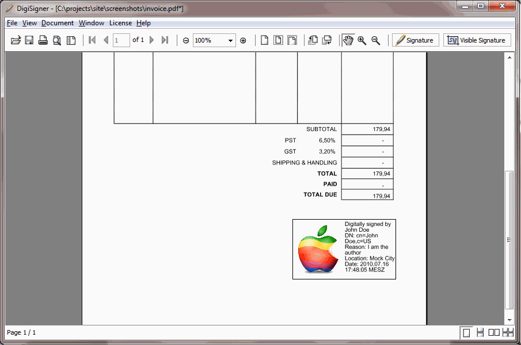Click the GST 3,20% rate
521x345 pixels.
click(327, 152)
